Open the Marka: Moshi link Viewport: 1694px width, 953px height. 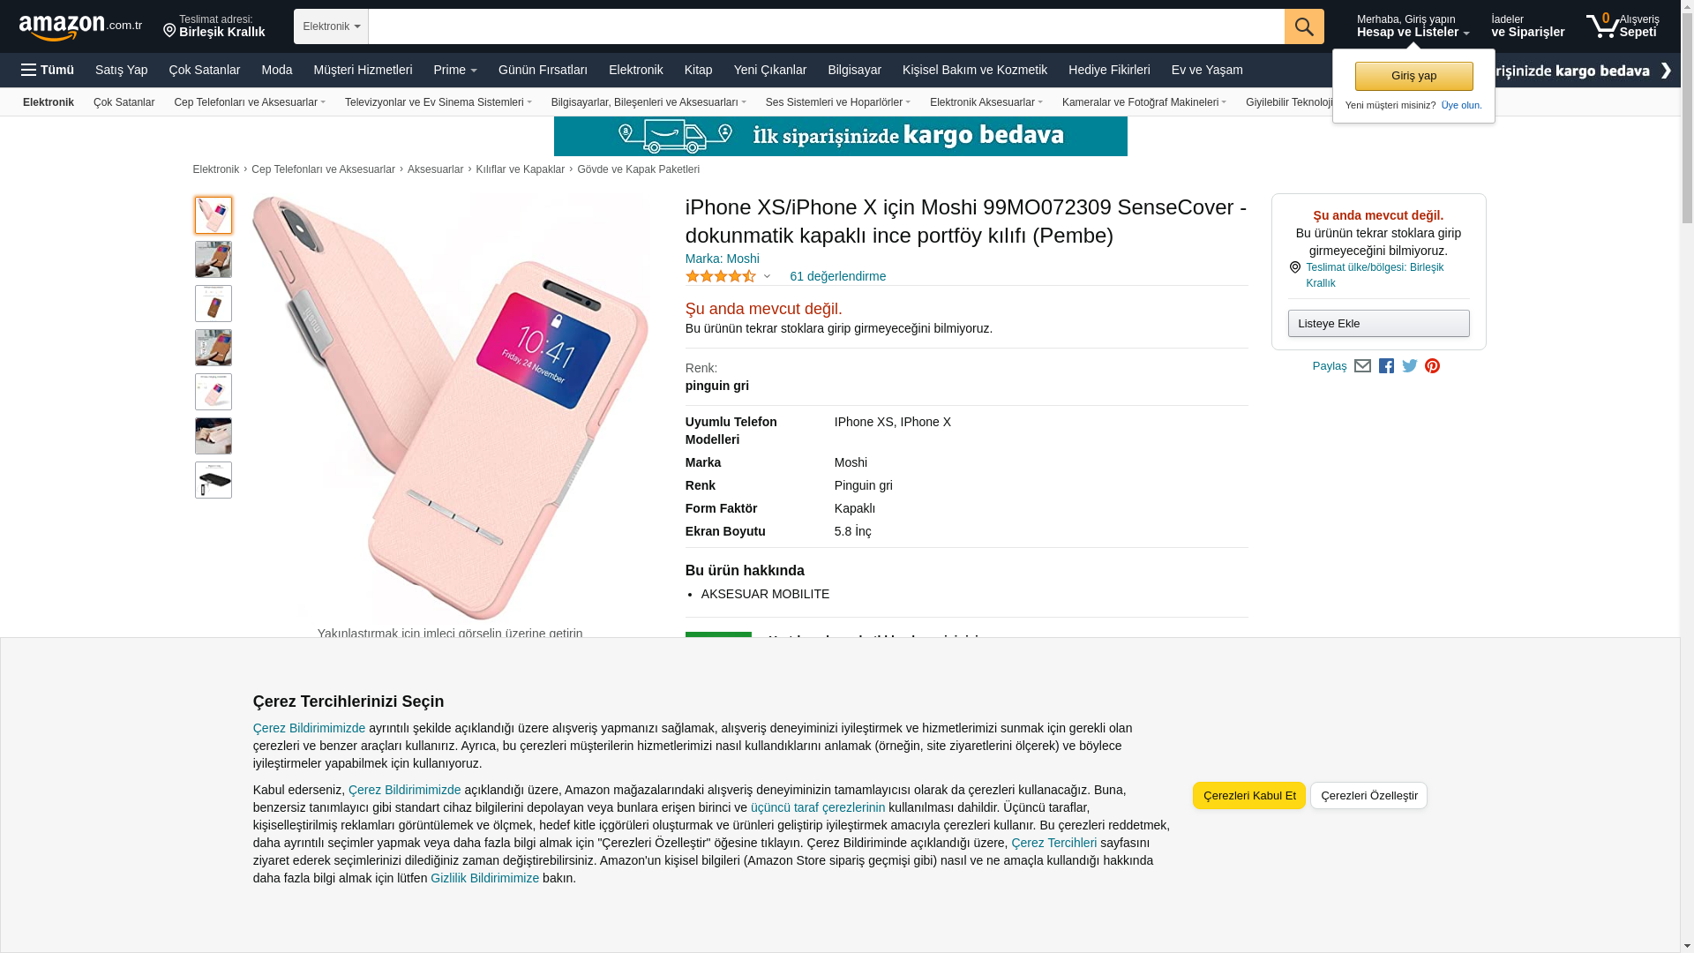coord(722,259)
